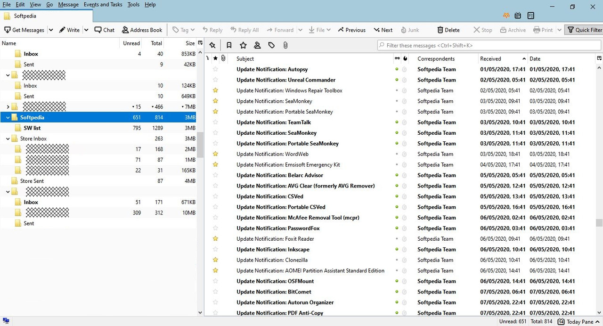Viewport: 603px width, 326px height.
Task: Toggle the Quick Filter bar
Action: [x=585, y=30]
